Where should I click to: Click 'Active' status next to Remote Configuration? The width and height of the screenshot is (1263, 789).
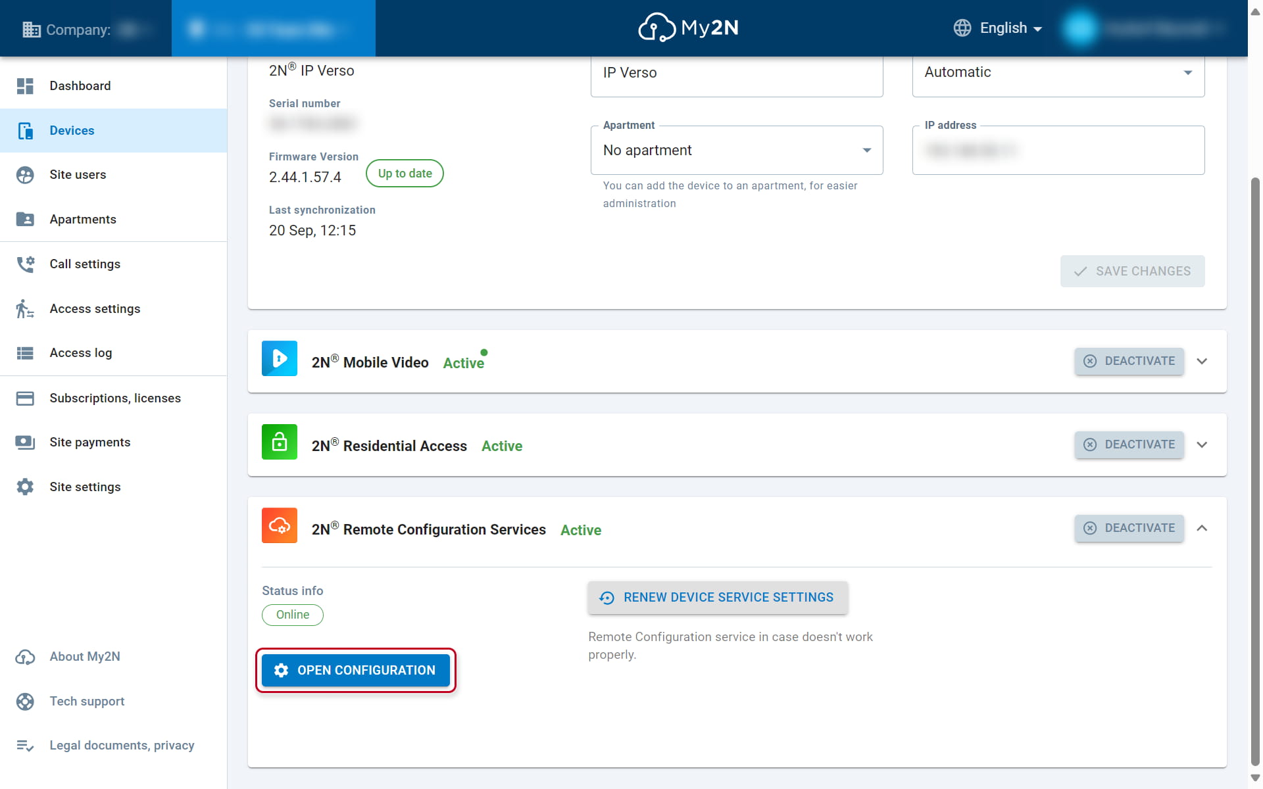click(x=581, y=530)
